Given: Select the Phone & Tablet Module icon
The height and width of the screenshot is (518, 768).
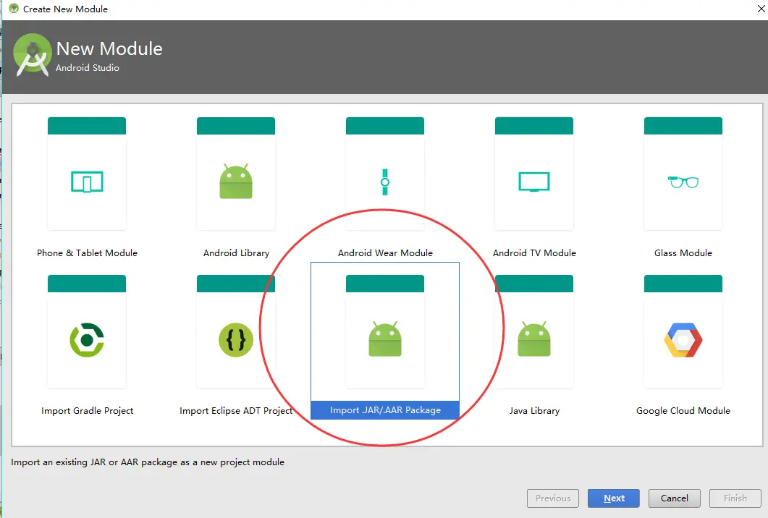Looking at the screenshot, I should tap(87, 182).
